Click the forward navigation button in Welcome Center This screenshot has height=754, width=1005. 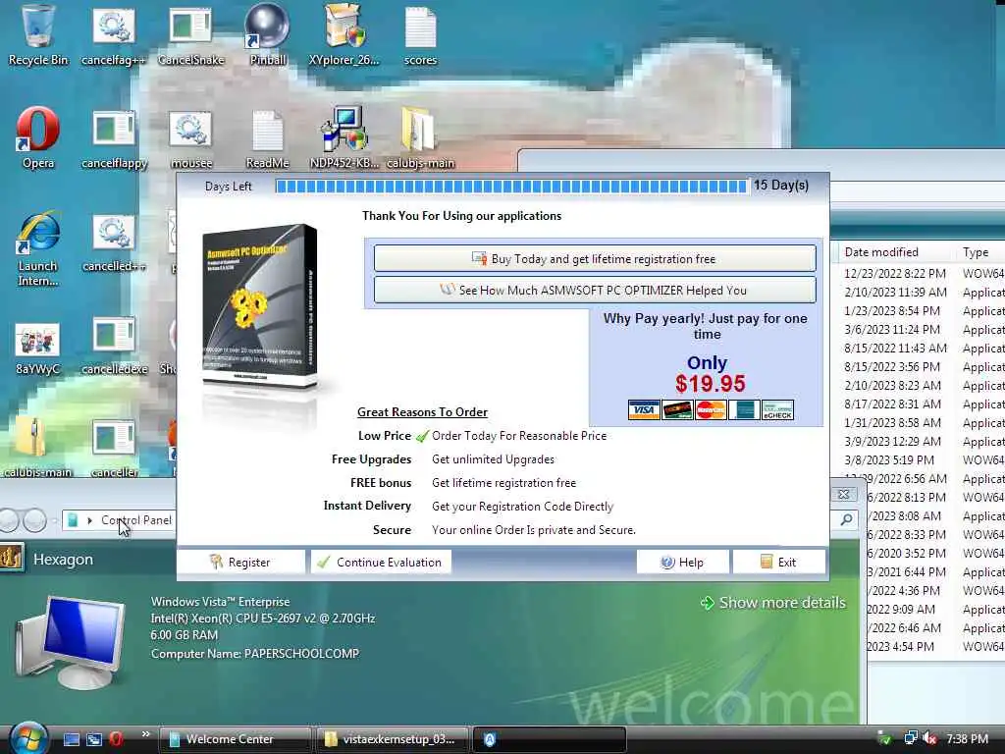[x=35, y=520]
